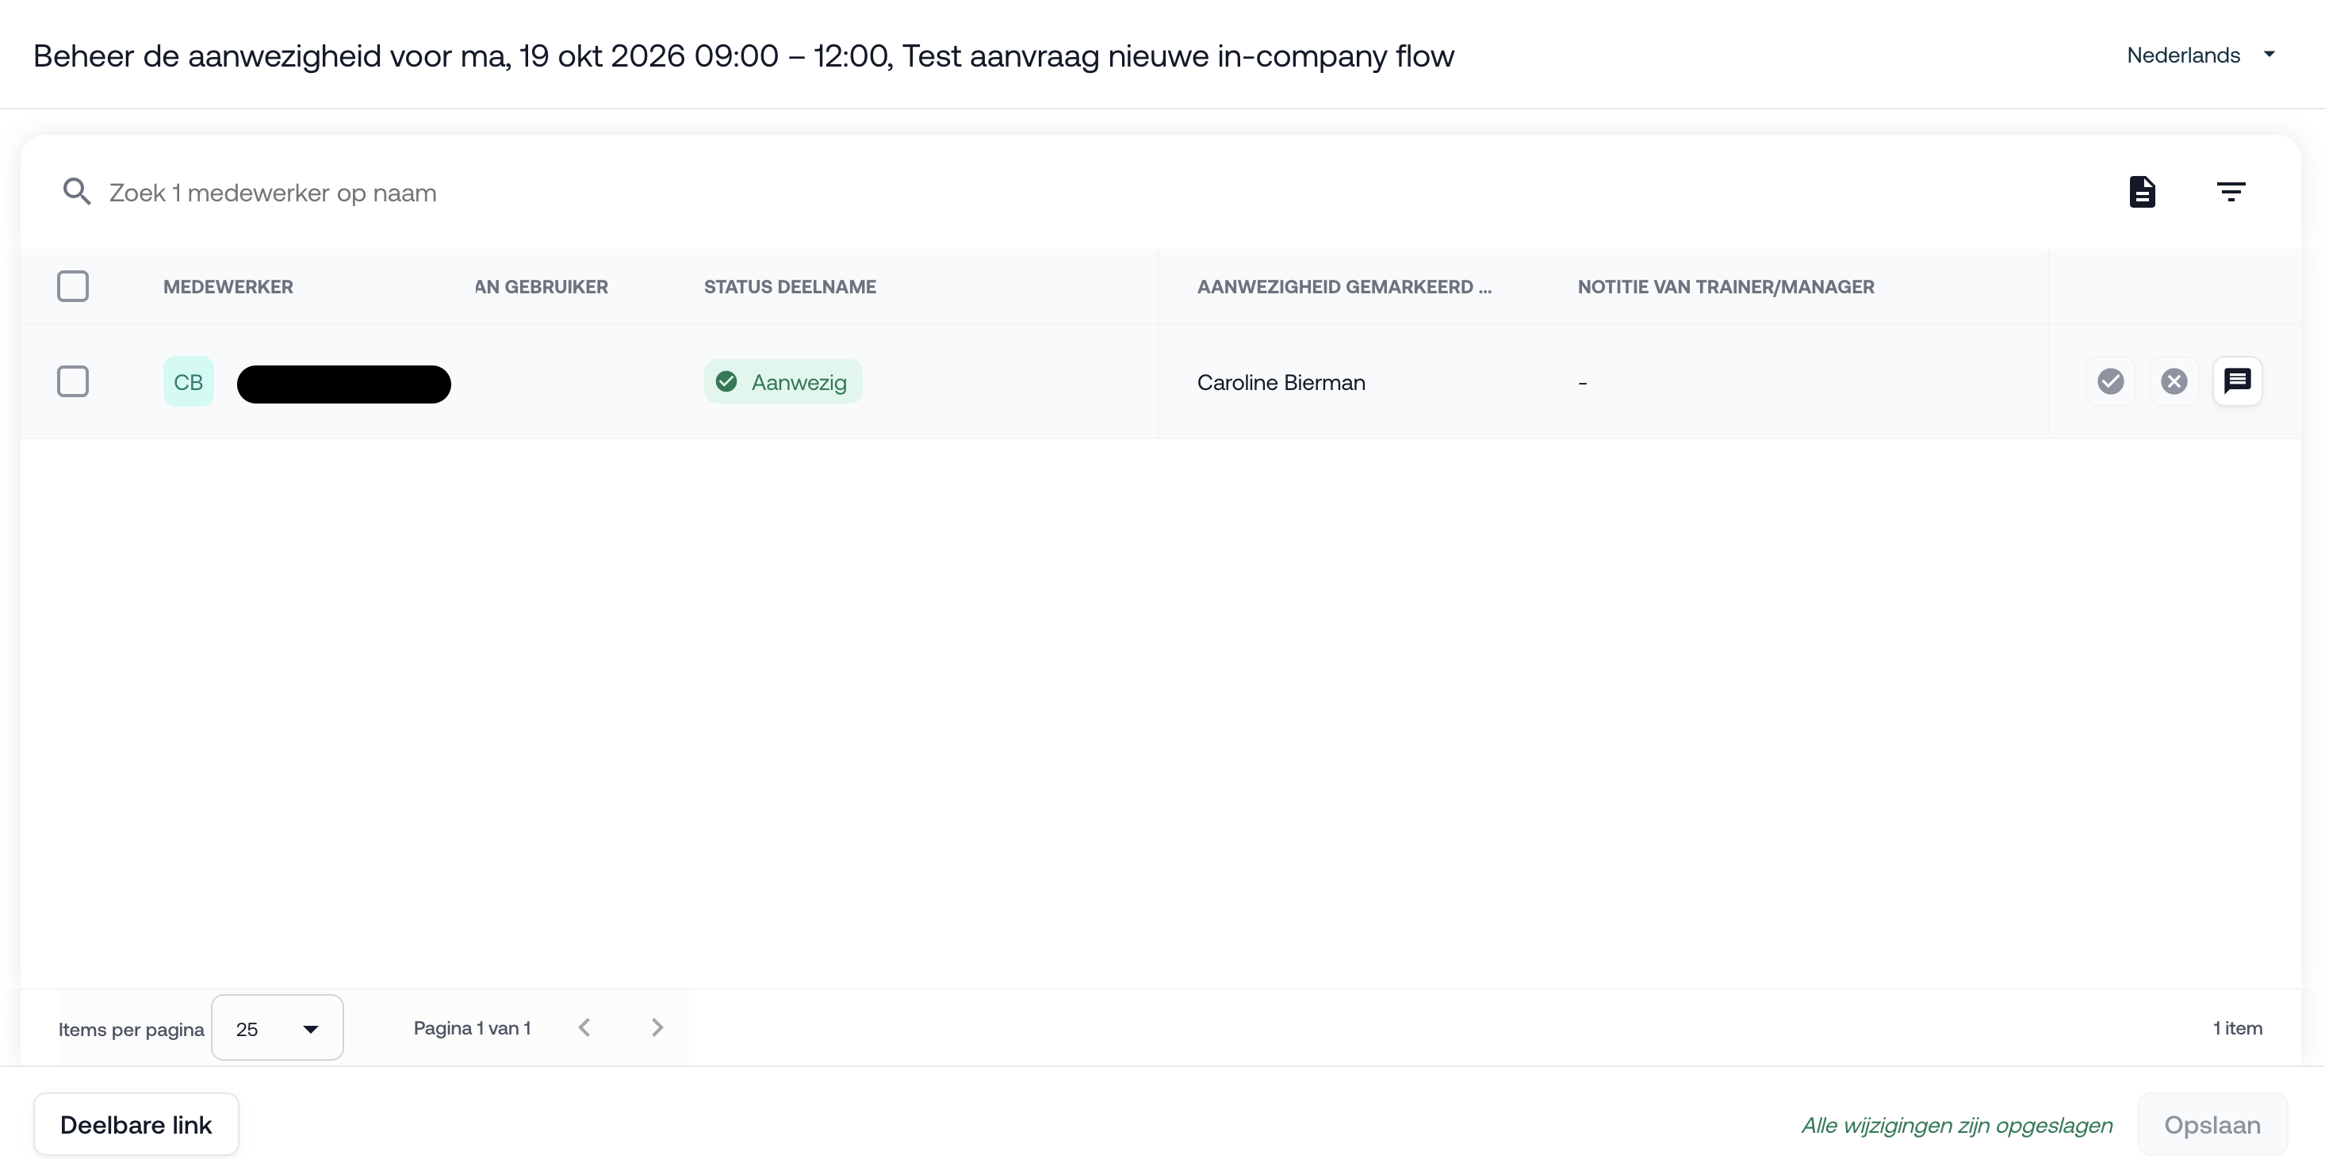Click the Pagina 1 van 1 label
This screenshot has height=1159, width=2325.
[x=472, y=1027]
